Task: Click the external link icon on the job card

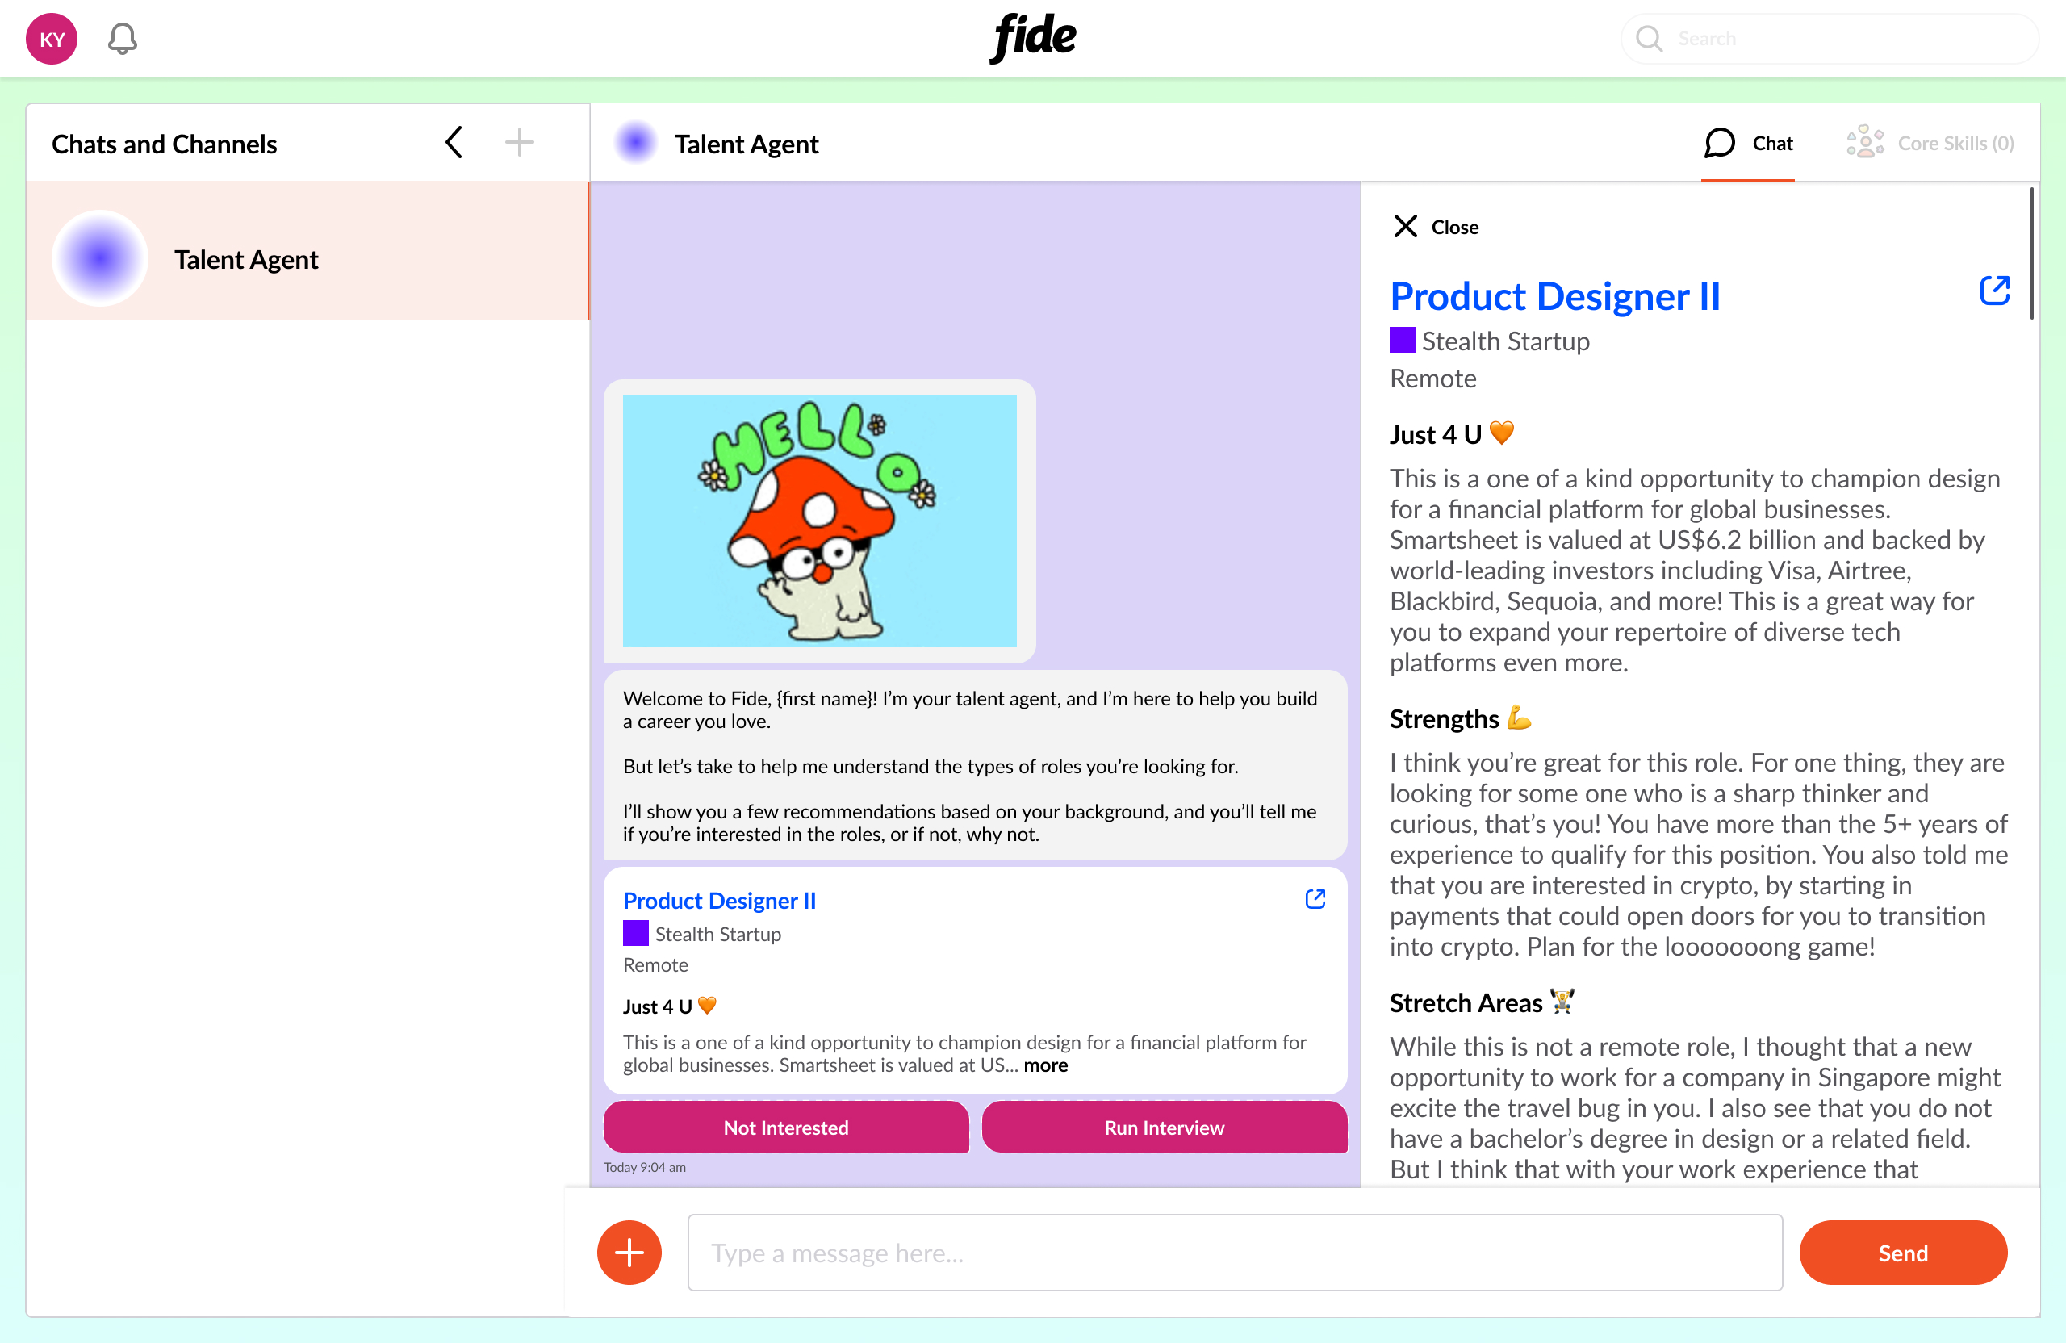Action: coord(1315,899)
